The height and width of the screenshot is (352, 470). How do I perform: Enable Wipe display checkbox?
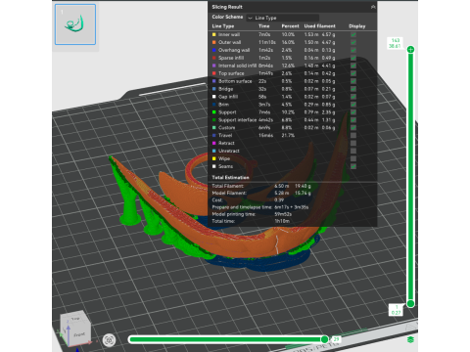tap(353, 158)
